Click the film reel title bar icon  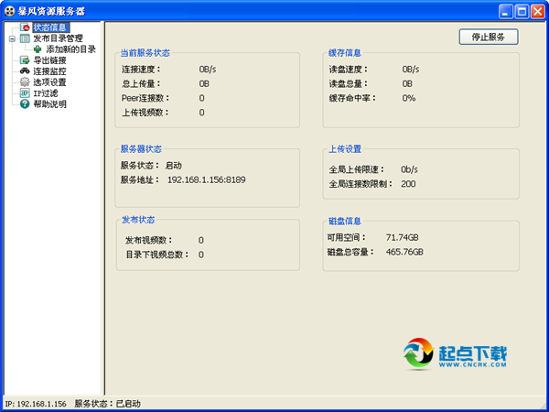(x=9, y=11)
